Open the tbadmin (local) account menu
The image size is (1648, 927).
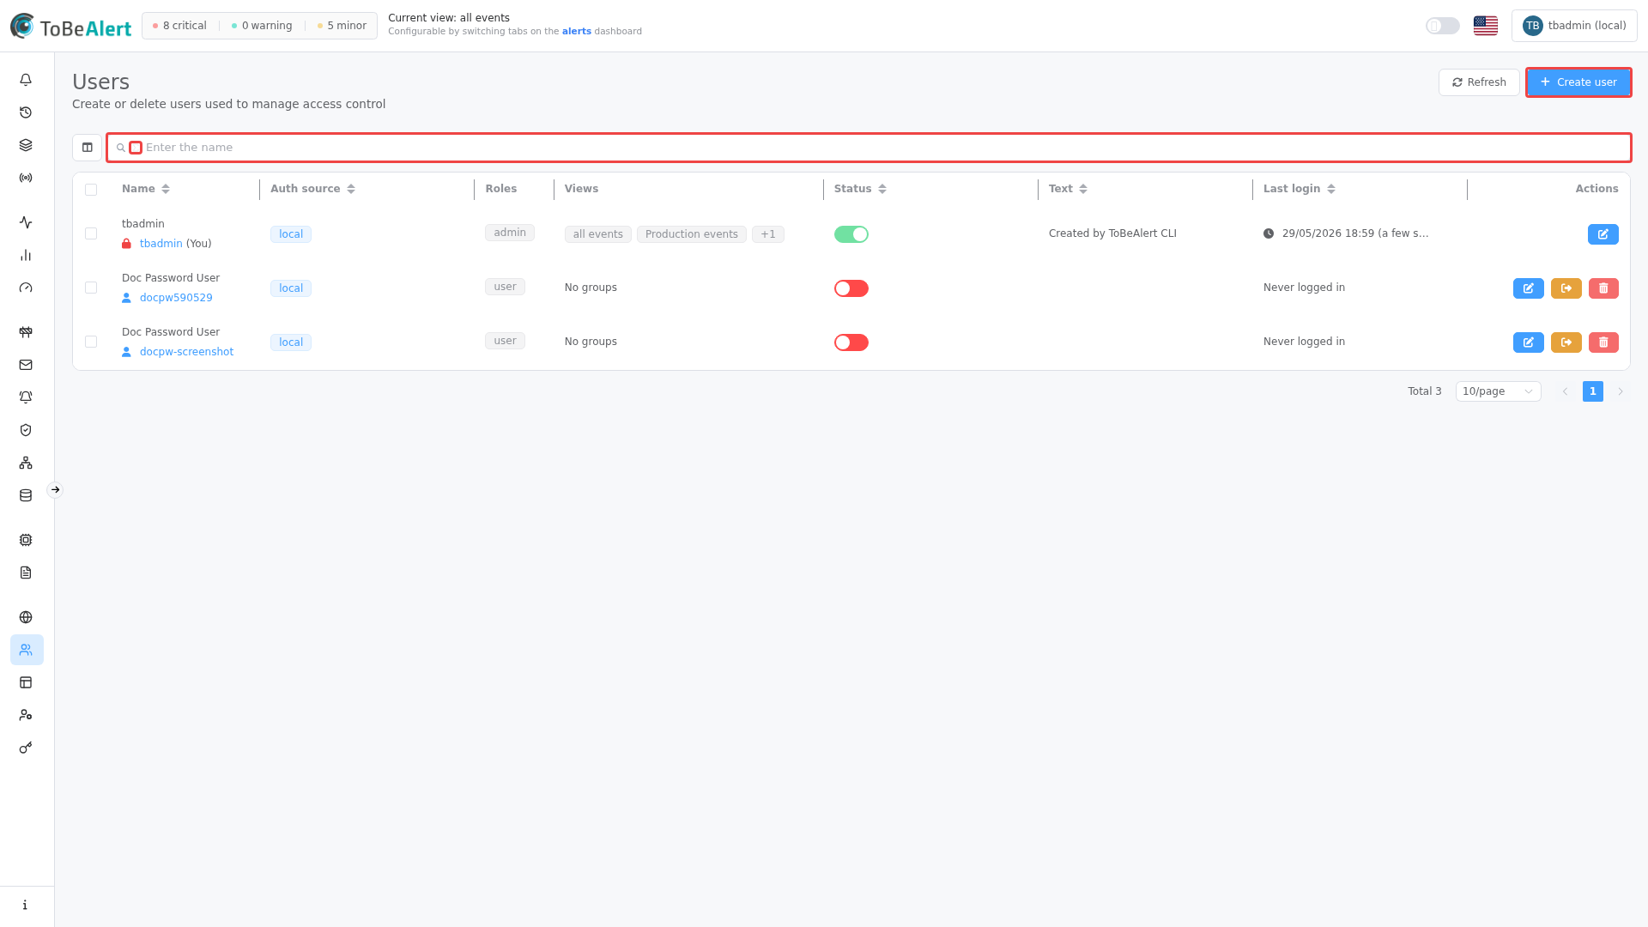pos(1574,26)
